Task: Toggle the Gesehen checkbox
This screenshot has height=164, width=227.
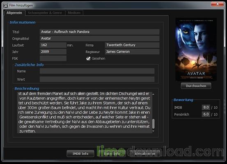Action: (88, 59)
